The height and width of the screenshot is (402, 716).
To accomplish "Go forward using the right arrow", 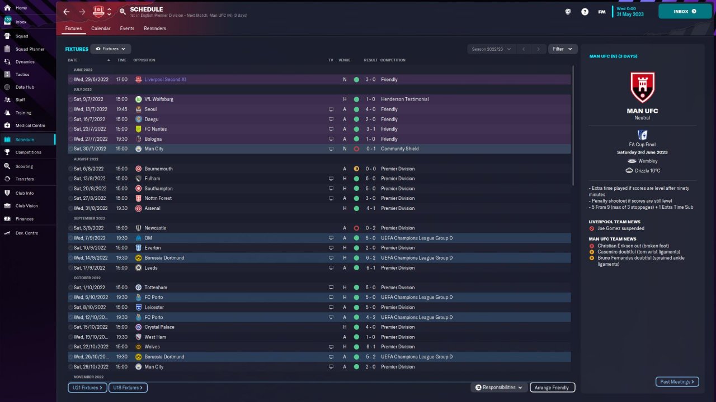I will (82, 12).
